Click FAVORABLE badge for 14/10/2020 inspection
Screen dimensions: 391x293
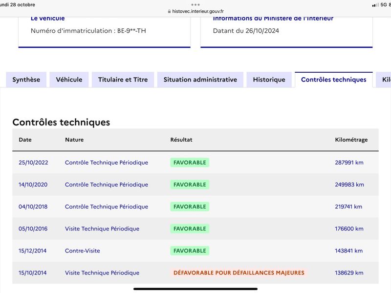tap(190, 185)
